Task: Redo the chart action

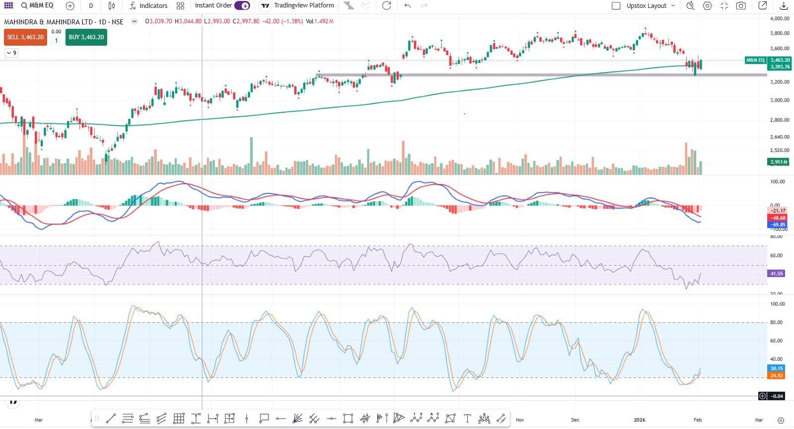Action: 424,5
